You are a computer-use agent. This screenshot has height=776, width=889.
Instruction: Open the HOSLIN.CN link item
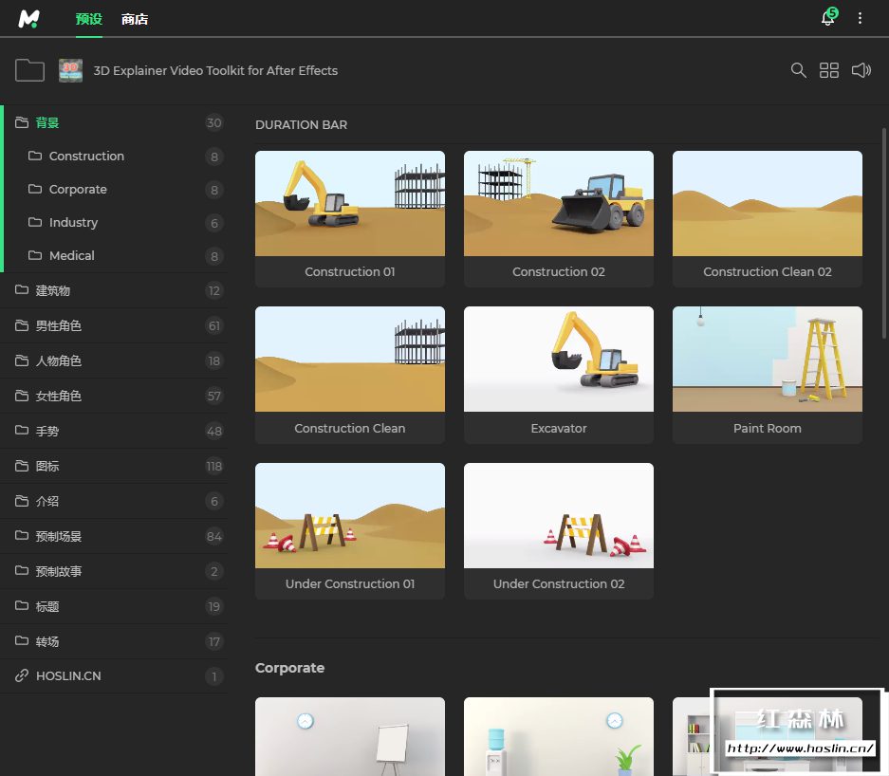pyautogui.click(x=68, y=676)
